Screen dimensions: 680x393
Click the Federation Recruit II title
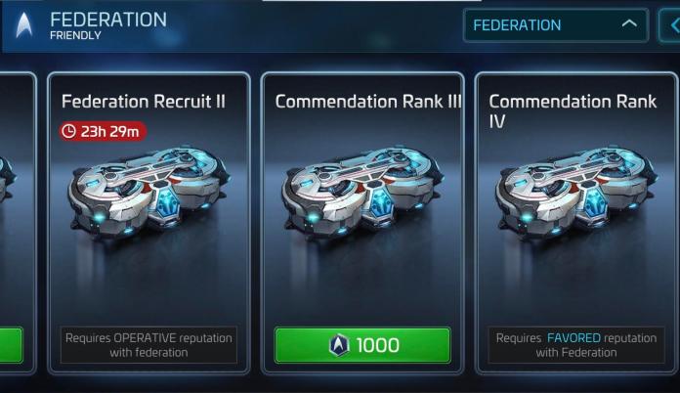pyautogui.click(x=144, y=102)
